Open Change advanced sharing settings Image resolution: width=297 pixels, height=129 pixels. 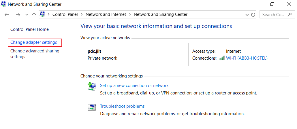tap(35, 54)
